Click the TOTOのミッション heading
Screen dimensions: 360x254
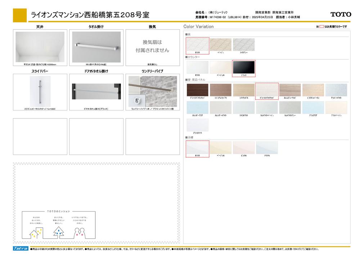click(59, 211)
